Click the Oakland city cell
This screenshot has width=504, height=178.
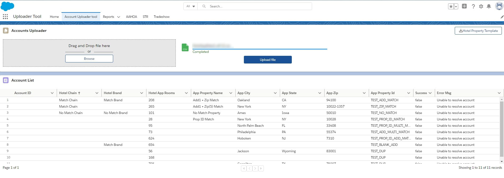[x=244, y=100]
